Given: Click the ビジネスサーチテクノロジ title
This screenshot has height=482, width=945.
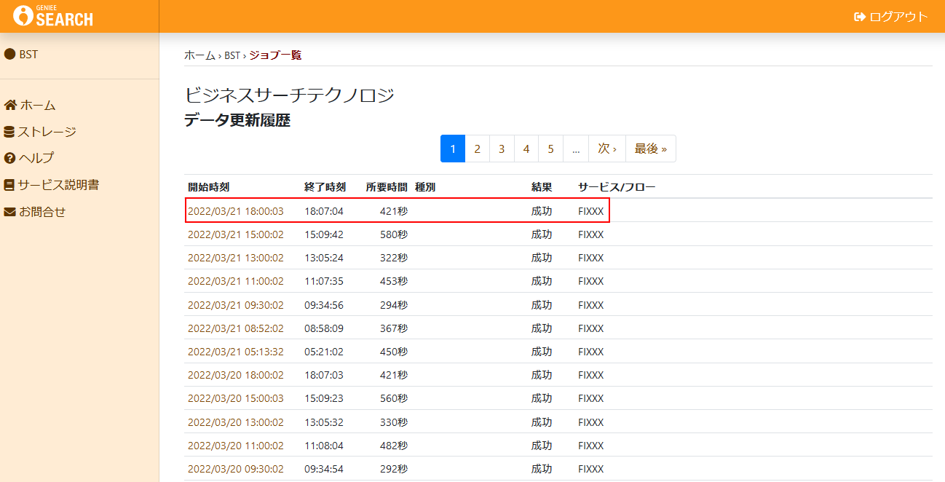Looking at the screenshot, I should point(290,95).
